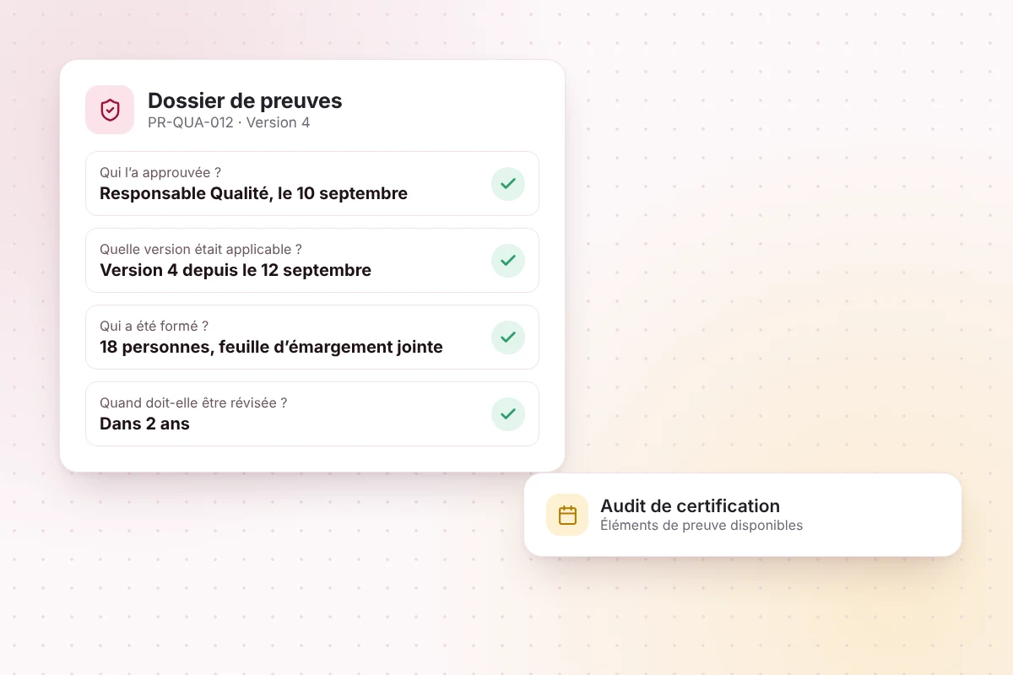
Task: Click the green checkmark for Version 4 depuis row
Action: coord(508,261)
